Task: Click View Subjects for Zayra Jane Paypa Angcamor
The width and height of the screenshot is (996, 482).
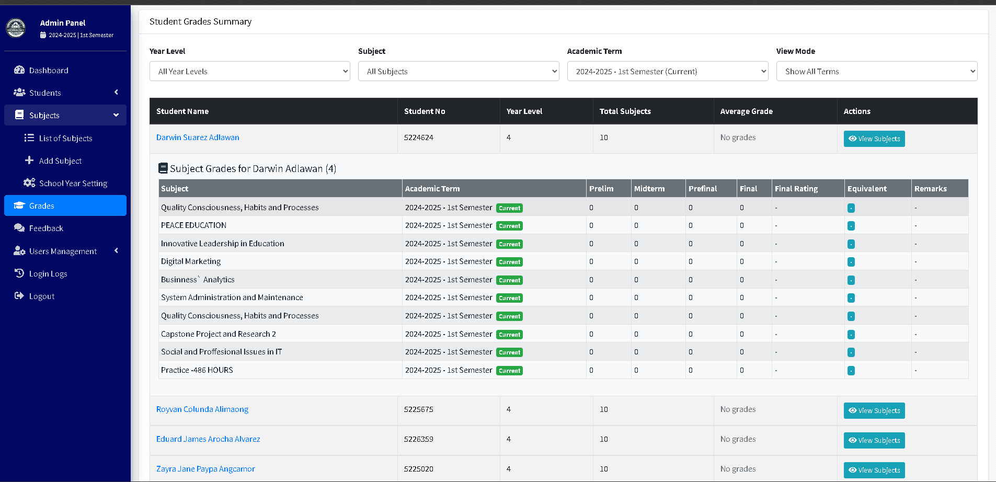Action: pyautogui.click(x=874, y=470)
